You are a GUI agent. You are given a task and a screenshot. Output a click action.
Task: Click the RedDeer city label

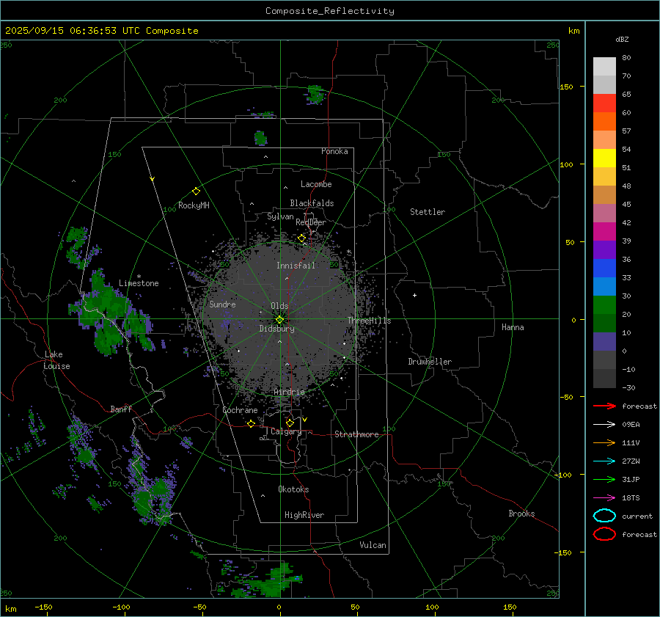(311, 222)
